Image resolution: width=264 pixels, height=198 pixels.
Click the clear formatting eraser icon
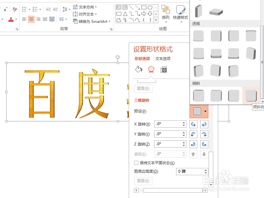(x=15, y=9)
